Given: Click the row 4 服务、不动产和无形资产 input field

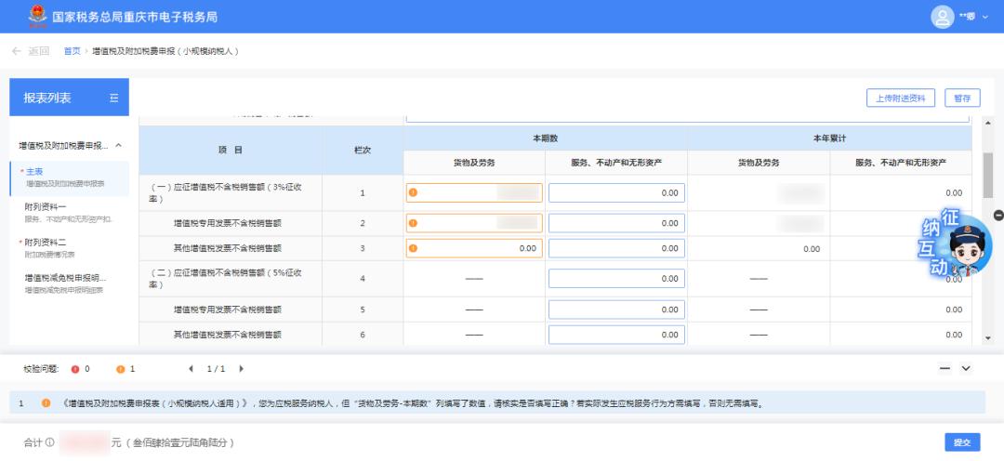Looking at the screenshot, I should coord(616,278).
